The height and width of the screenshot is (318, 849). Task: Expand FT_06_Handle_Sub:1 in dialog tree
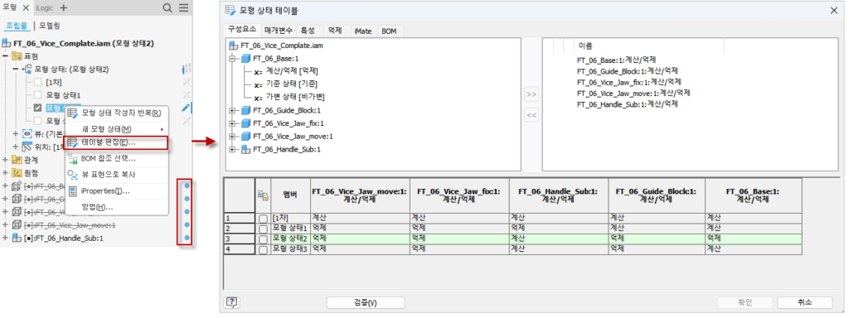[x=233, y=149]
